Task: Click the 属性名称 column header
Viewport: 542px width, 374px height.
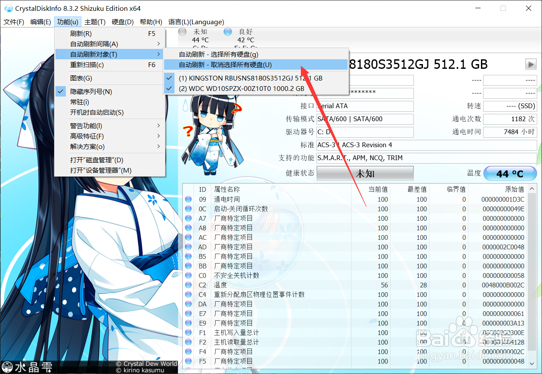Action: pyautogui.click(x=281, y=189)
